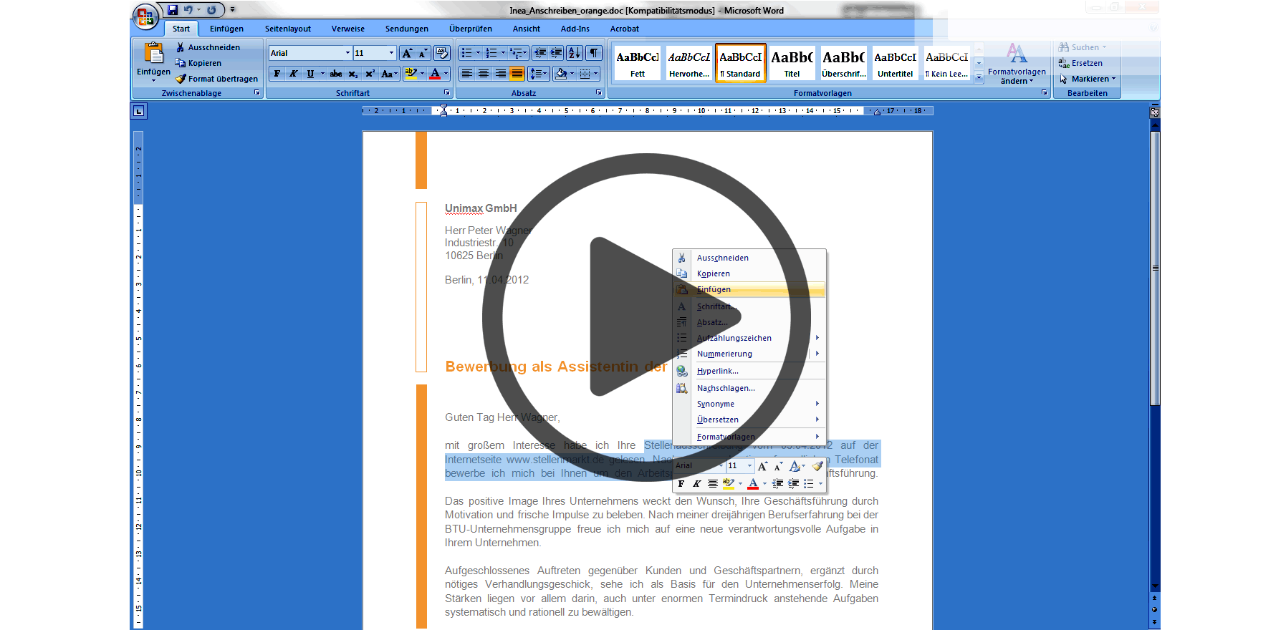Apply the Titel style from gallery
1281x630 pixels.
pyautogui.click(x=792, y=63)
